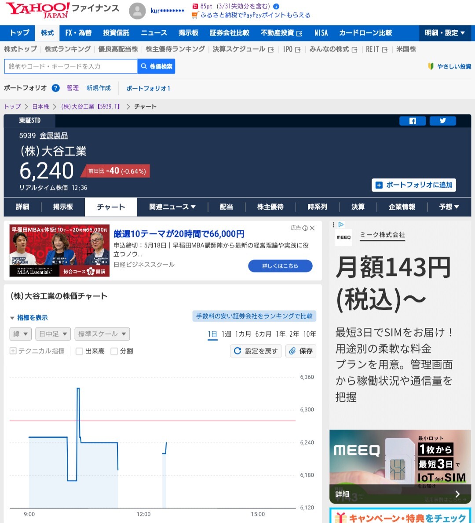The image size is (475, 523).
Task: Open 不動産投資 external link in nav bar
Action: pyautogui.click(x=281, y=33)
